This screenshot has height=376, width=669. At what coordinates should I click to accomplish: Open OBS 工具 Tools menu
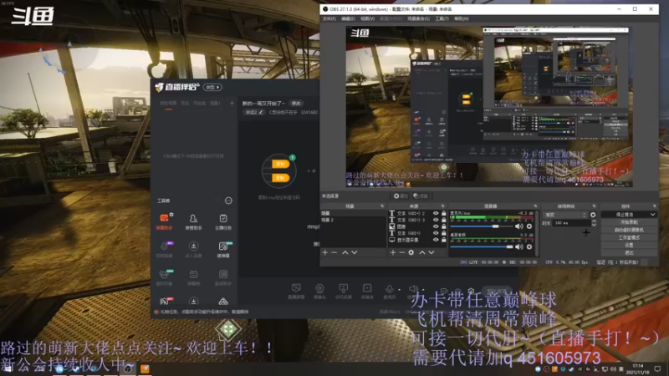[442, 18]
